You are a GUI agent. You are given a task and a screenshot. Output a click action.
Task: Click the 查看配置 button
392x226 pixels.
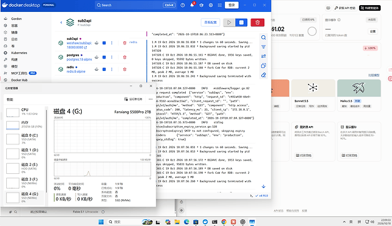tap(210, 23)
